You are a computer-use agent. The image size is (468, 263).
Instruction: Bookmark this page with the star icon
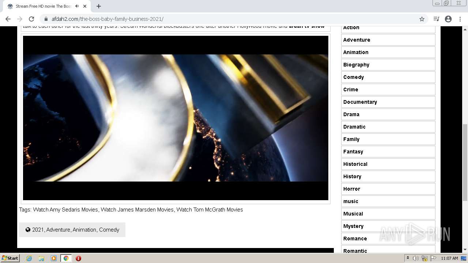[x=422, y=19]
